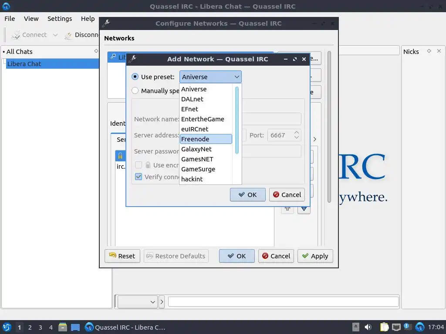Choose euIRCnet in the preset list
The height and width of the screenshot is (334, 446).
206,129
